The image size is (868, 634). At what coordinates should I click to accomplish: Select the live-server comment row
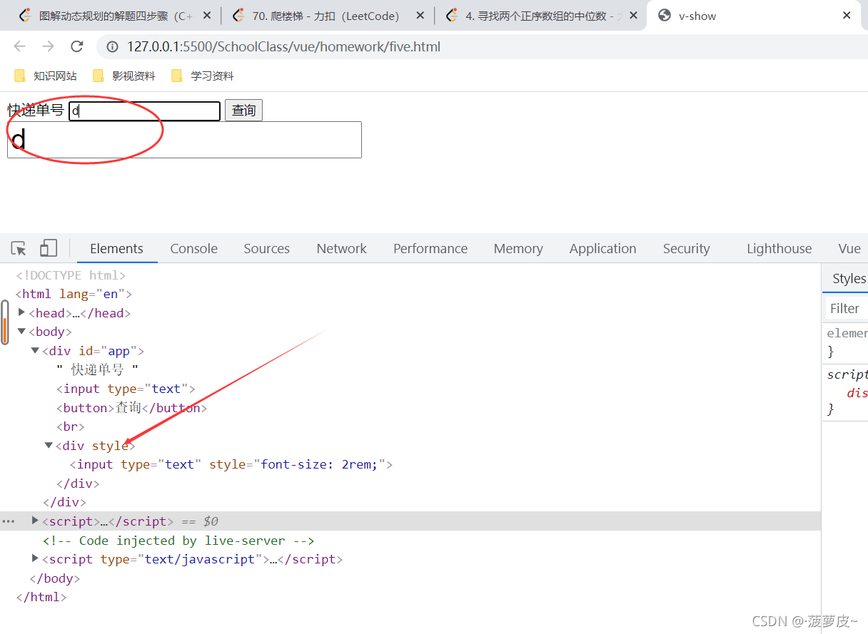tap(178, 541)
